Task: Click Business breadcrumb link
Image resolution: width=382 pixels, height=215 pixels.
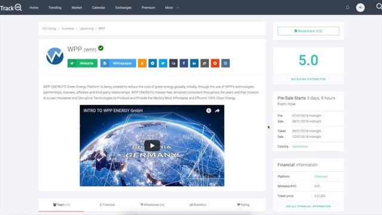Action: pyautogui.click(x=67, y=29)
